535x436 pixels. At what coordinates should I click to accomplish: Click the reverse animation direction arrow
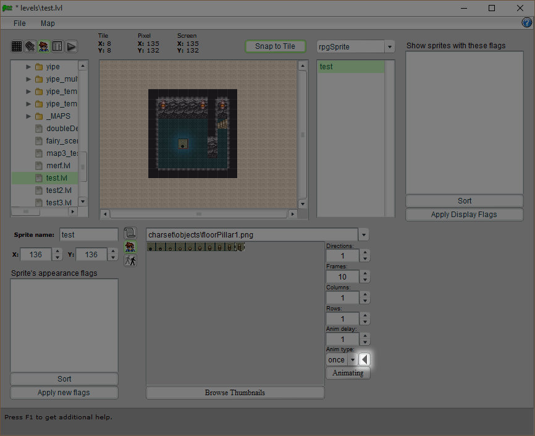364,359
